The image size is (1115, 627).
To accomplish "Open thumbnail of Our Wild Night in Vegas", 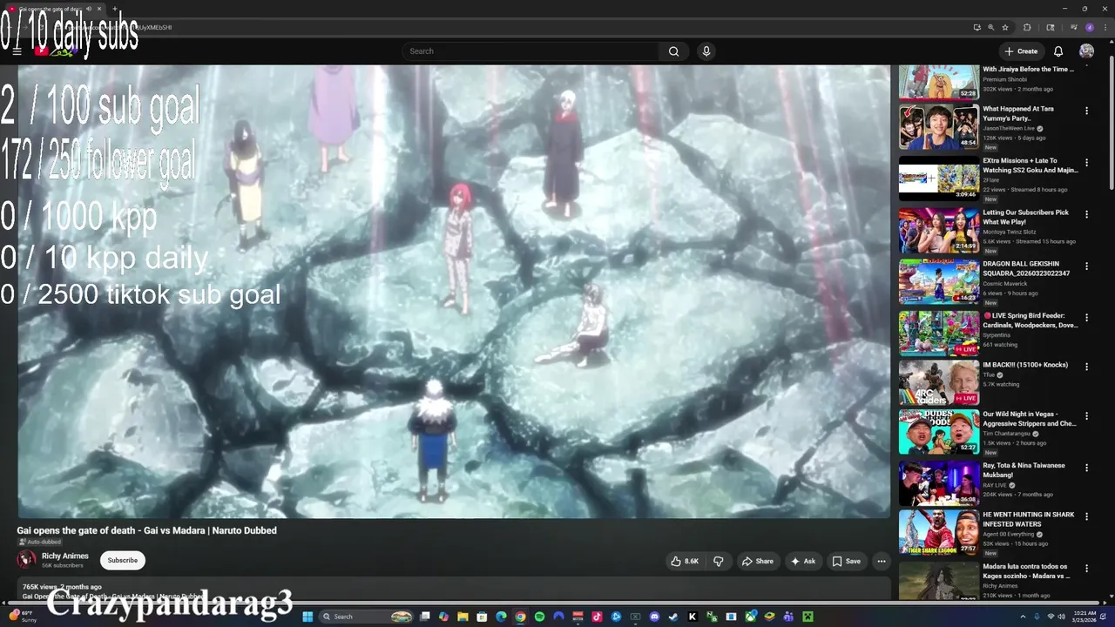I will coord(939,432).
